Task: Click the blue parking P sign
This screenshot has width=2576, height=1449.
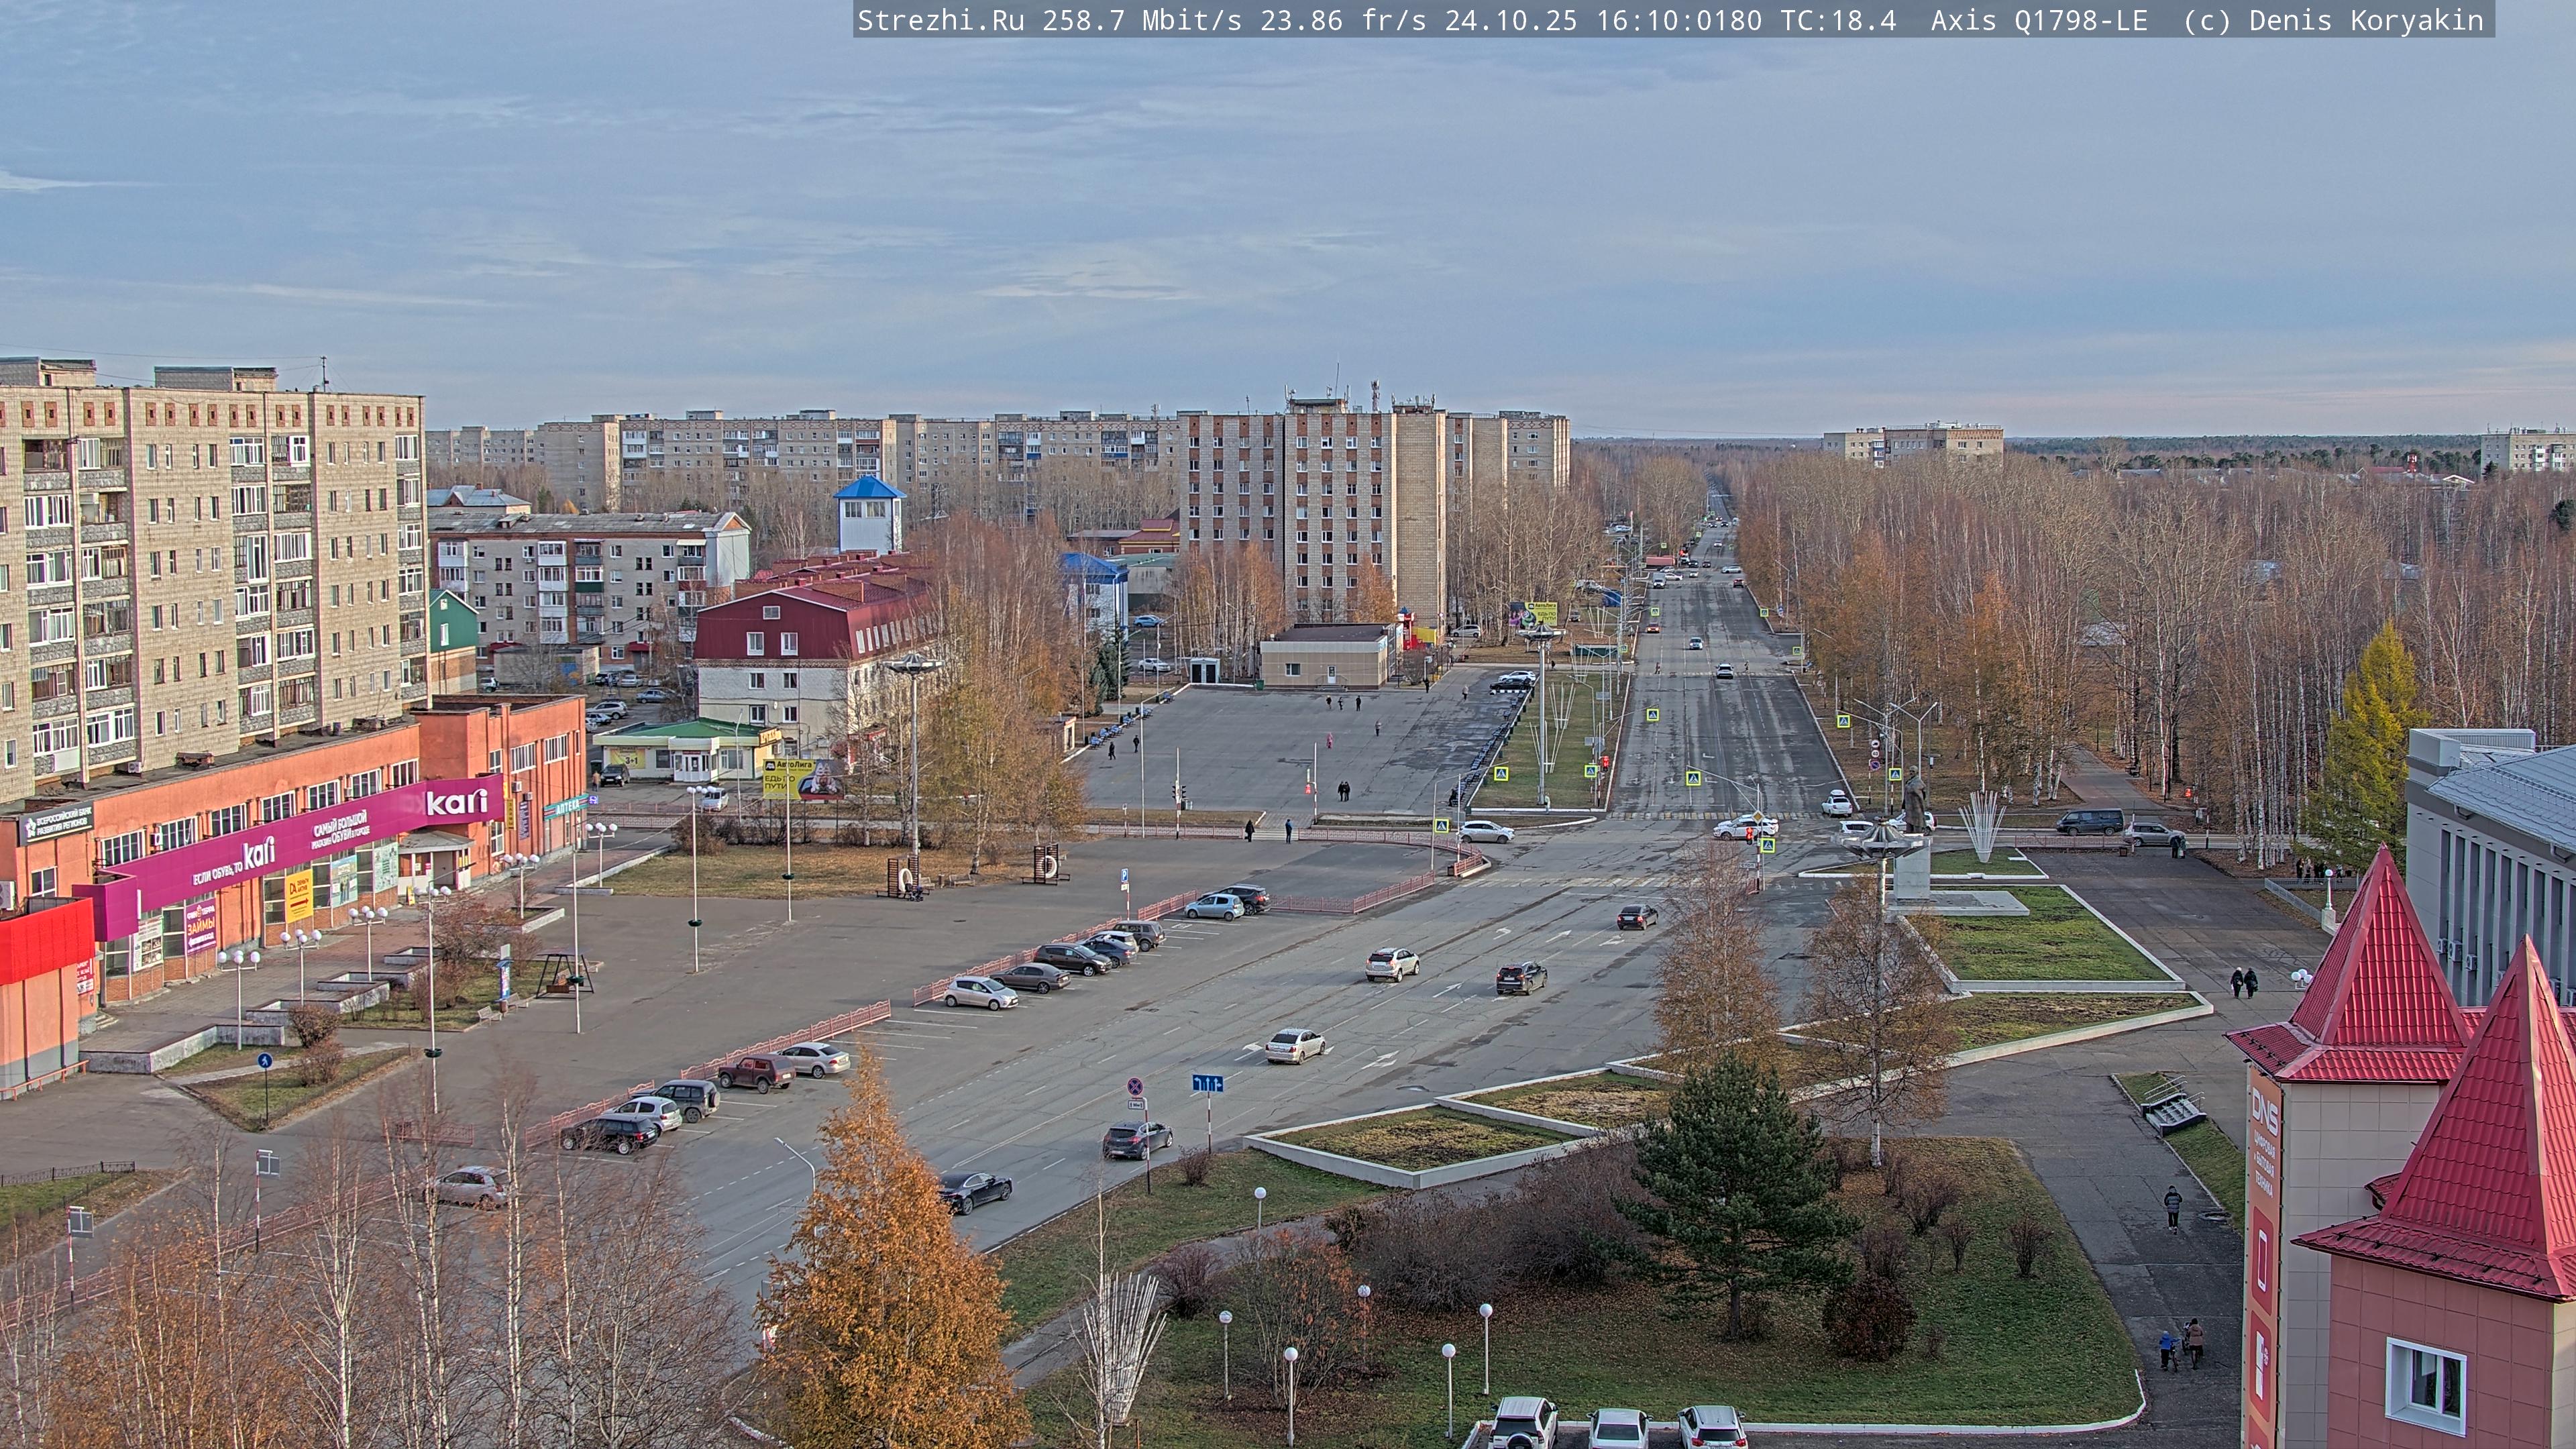Action: coord(1125,875)
